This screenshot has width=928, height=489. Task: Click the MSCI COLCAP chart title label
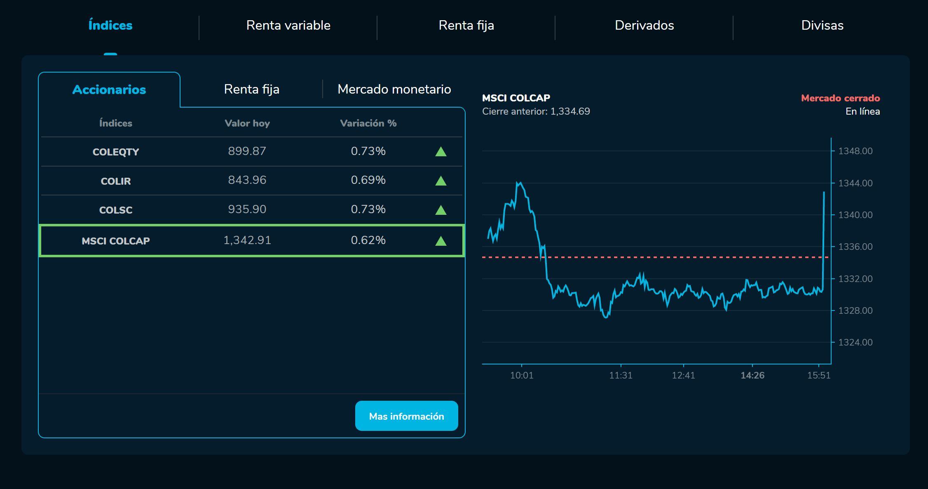tap(516, 98)
